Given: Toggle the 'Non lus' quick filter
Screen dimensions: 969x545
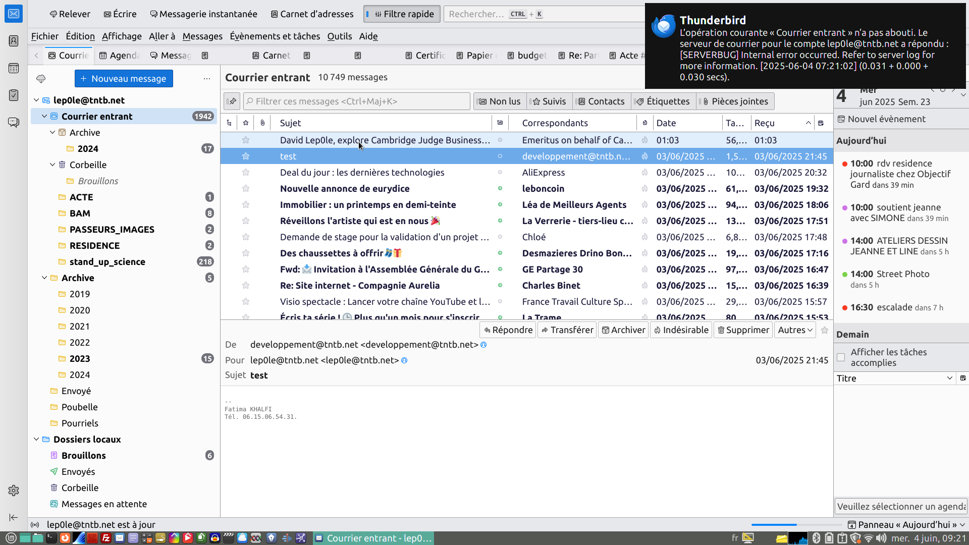Looking at the screenshot, I should tap(500, 101).
